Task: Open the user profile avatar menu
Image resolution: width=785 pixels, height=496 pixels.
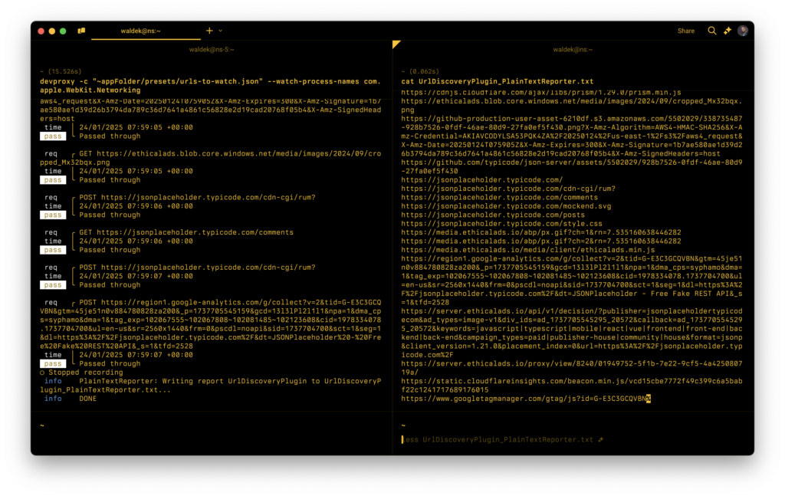Action: pyautogui.click(x=742, y=31)
